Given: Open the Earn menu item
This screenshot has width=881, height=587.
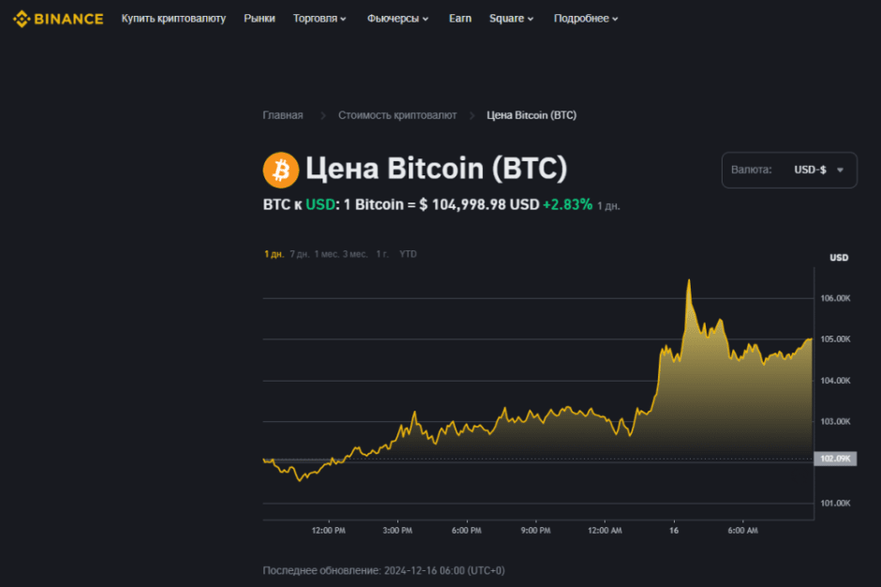Looking at the screenshot, I should [x=459, y=18].
